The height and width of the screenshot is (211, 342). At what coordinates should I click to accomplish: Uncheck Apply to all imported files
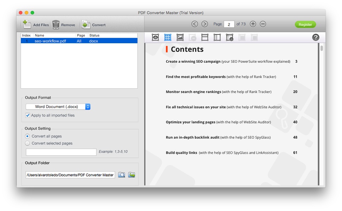(x=28, y=115)
